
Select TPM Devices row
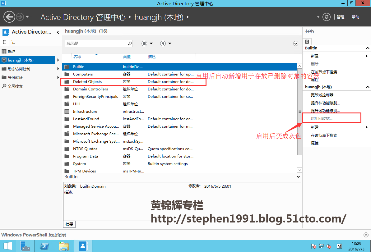click(179, 171)
